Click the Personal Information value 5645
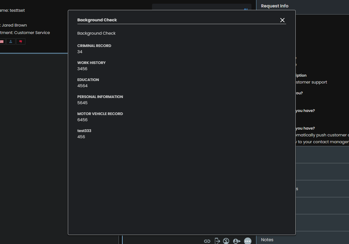This screenshot has width=349, height=244. click(82, 103)
